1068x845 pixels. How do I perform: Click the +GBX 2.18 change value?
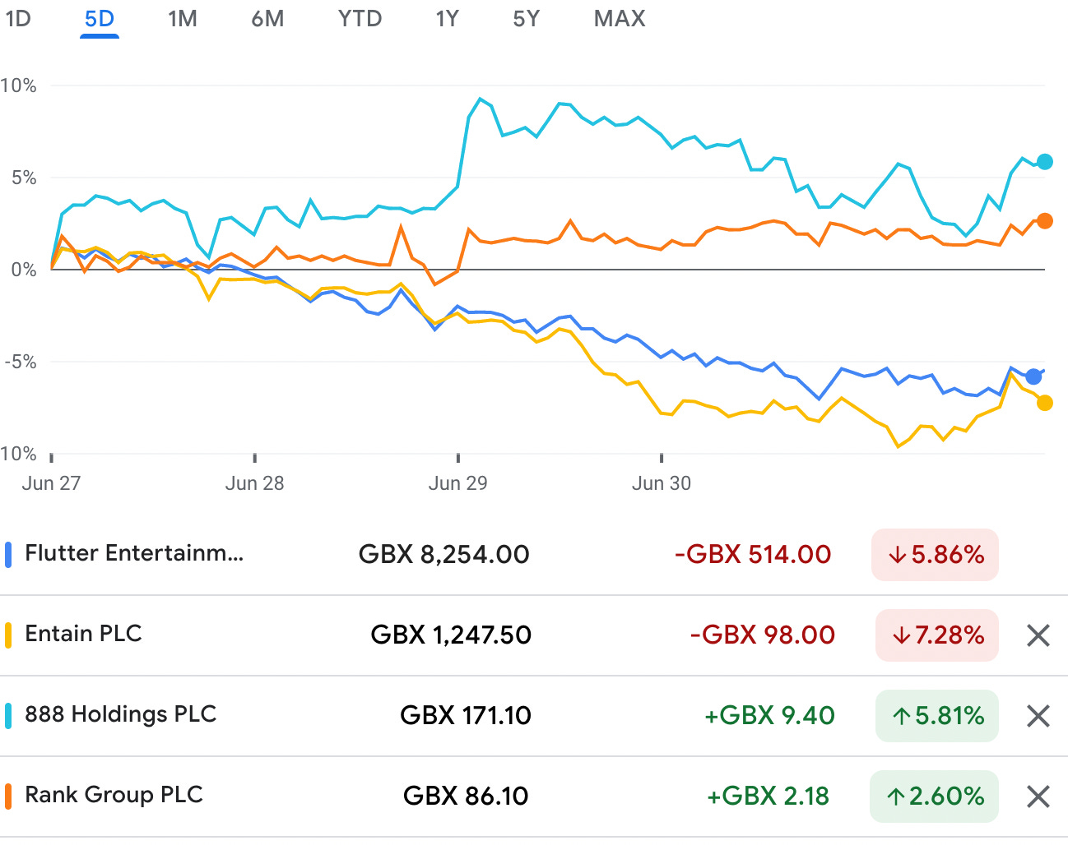768,797
